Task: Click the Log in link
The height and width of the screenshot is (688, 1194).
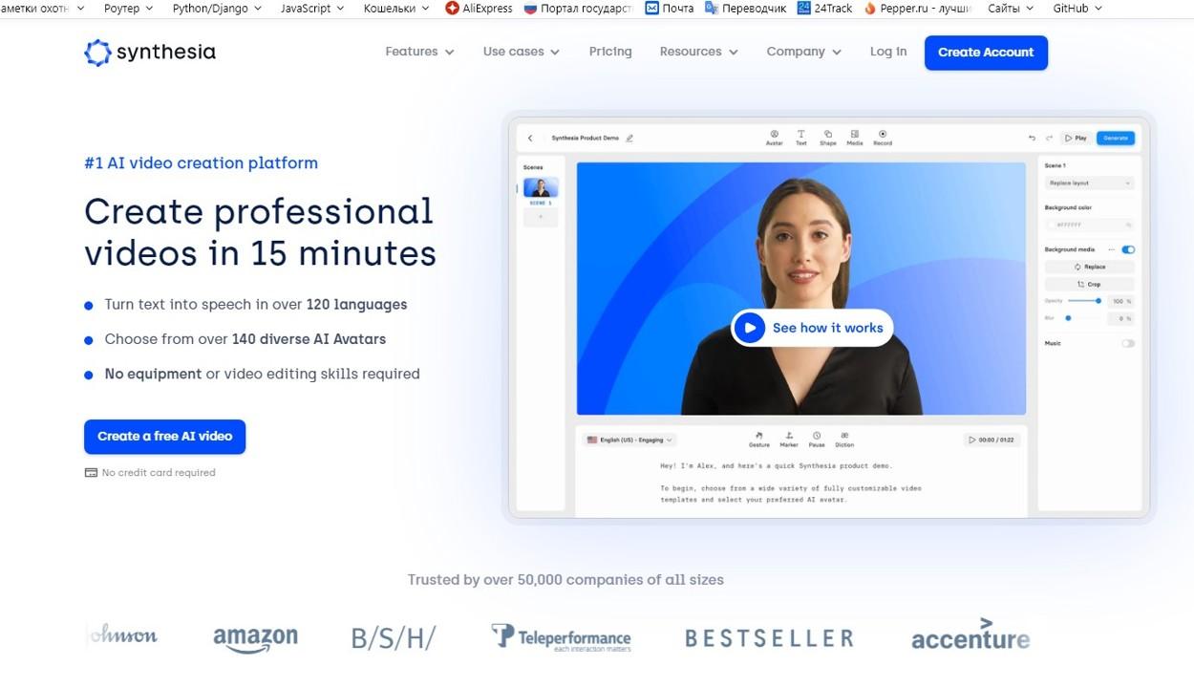Action: 888,52
